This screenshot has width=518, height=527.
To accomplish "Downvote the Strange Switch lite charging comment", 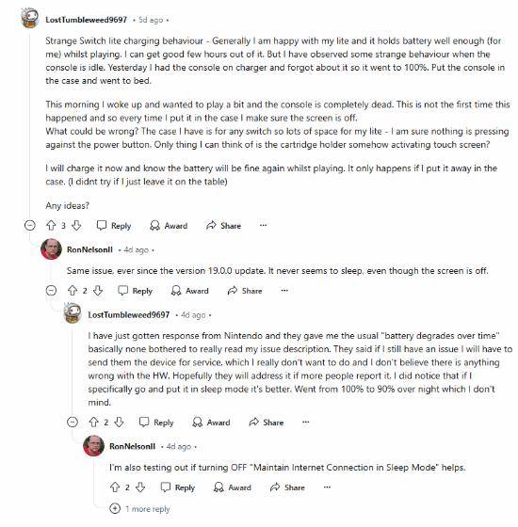I will [76, 225].
